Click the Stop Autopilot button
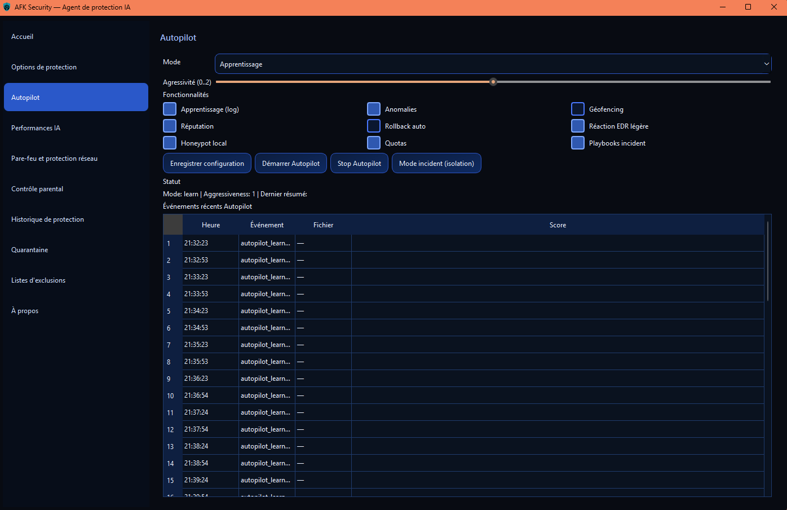Viewport: 787px width, 510px height. (359, 164)
